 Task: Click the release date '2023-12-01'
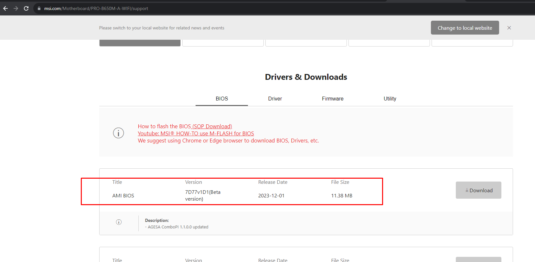tap(271, 195)
